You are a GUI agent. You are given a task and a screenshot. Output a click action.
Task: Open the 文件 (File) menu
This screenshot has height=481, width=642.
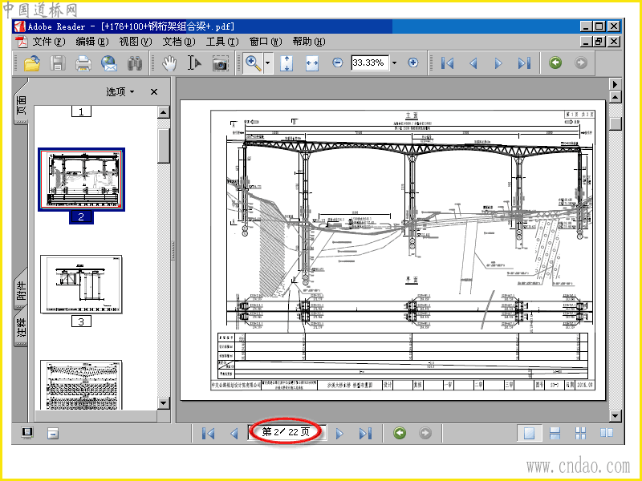click(46, 42)
